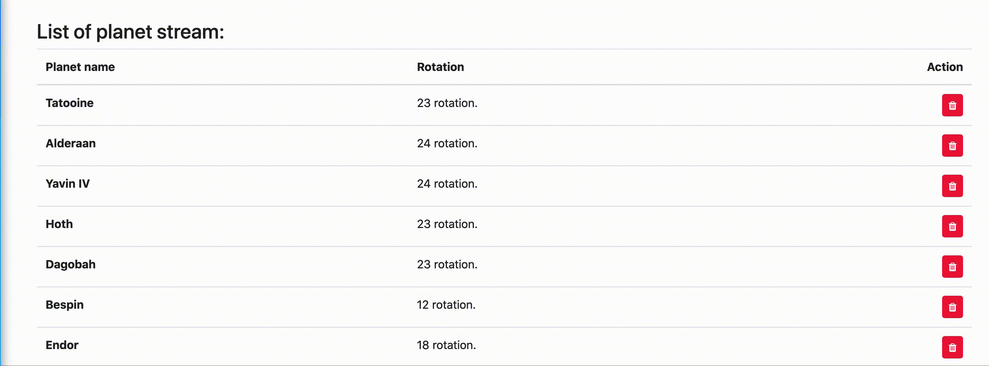Viewport: 989px width, 366px height.
Task: Click the Hoth name cell
Action: coord(59,224)
